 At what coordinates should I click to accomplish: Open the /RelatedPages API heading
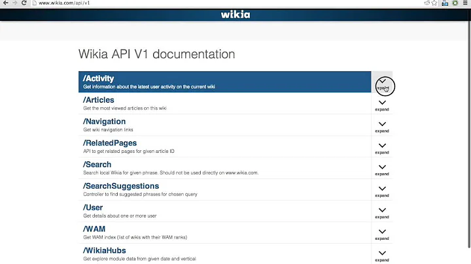110,143
